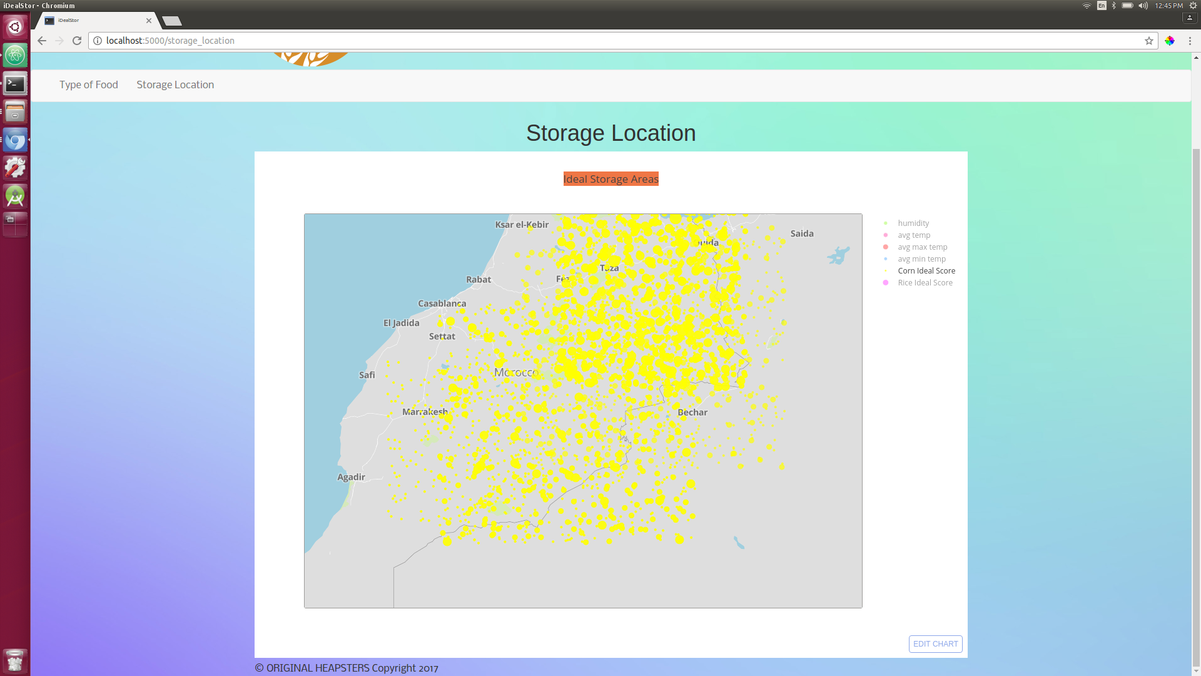Bookmark page with star icon

pos(1148,41)
